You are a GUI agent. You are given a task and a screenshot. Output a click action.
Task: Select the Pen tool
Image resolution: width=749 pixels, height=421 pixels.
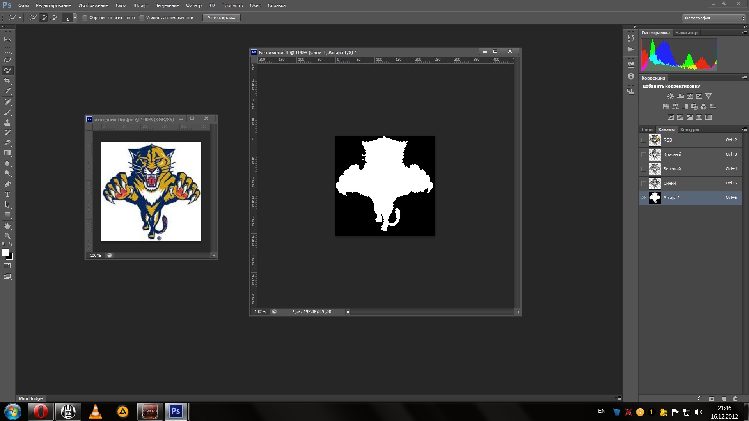[x=7, y=184]
